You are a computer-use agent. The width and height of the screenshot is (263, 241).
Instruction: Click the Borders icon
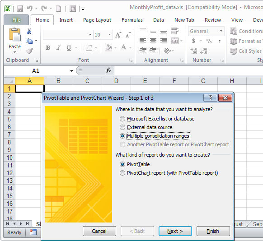point(89,48)
